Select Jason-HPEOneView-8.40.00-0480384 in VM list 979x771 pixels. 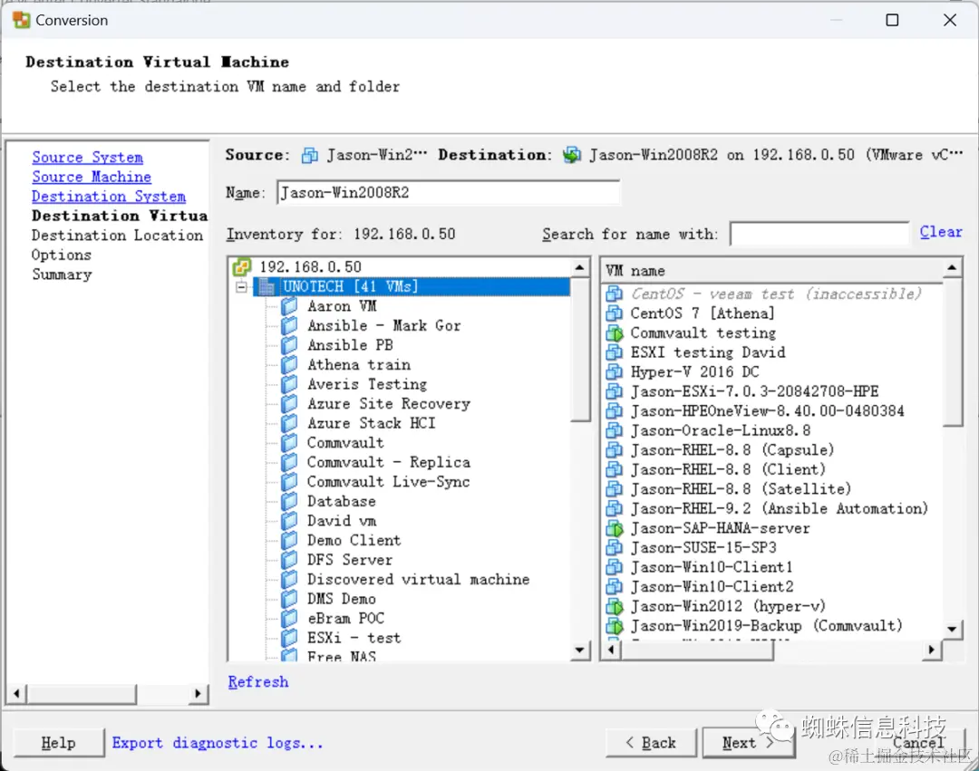(768, 411)
